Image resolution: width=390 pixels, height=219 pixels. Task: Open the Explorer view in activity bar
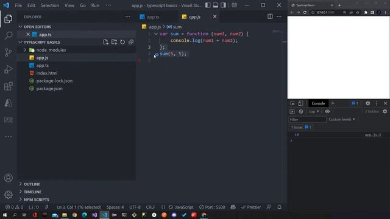click(x=8, y=19)
